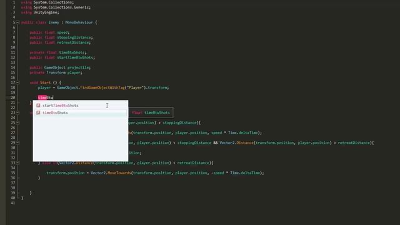The width and height of the screenshot is (400, 225).
Task: Click 'MonoBehaviour' in class declaration
Action: tap(79, 22)
